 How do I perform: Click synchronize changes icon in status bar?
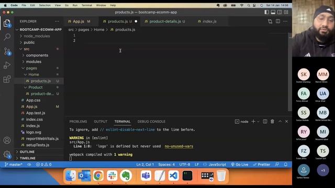29,164
